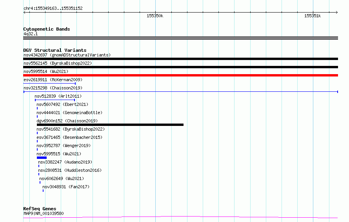Click the red nsv5995514 variant bar
The width and height of the screenshot is (349, 222).
[x=180, y=75]
